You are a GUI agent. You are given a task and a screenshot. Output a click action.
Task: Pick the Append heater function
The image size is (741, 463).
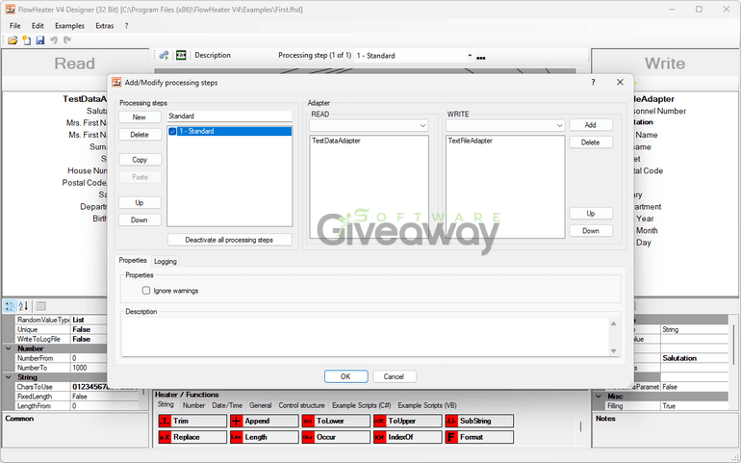point(265,421)
